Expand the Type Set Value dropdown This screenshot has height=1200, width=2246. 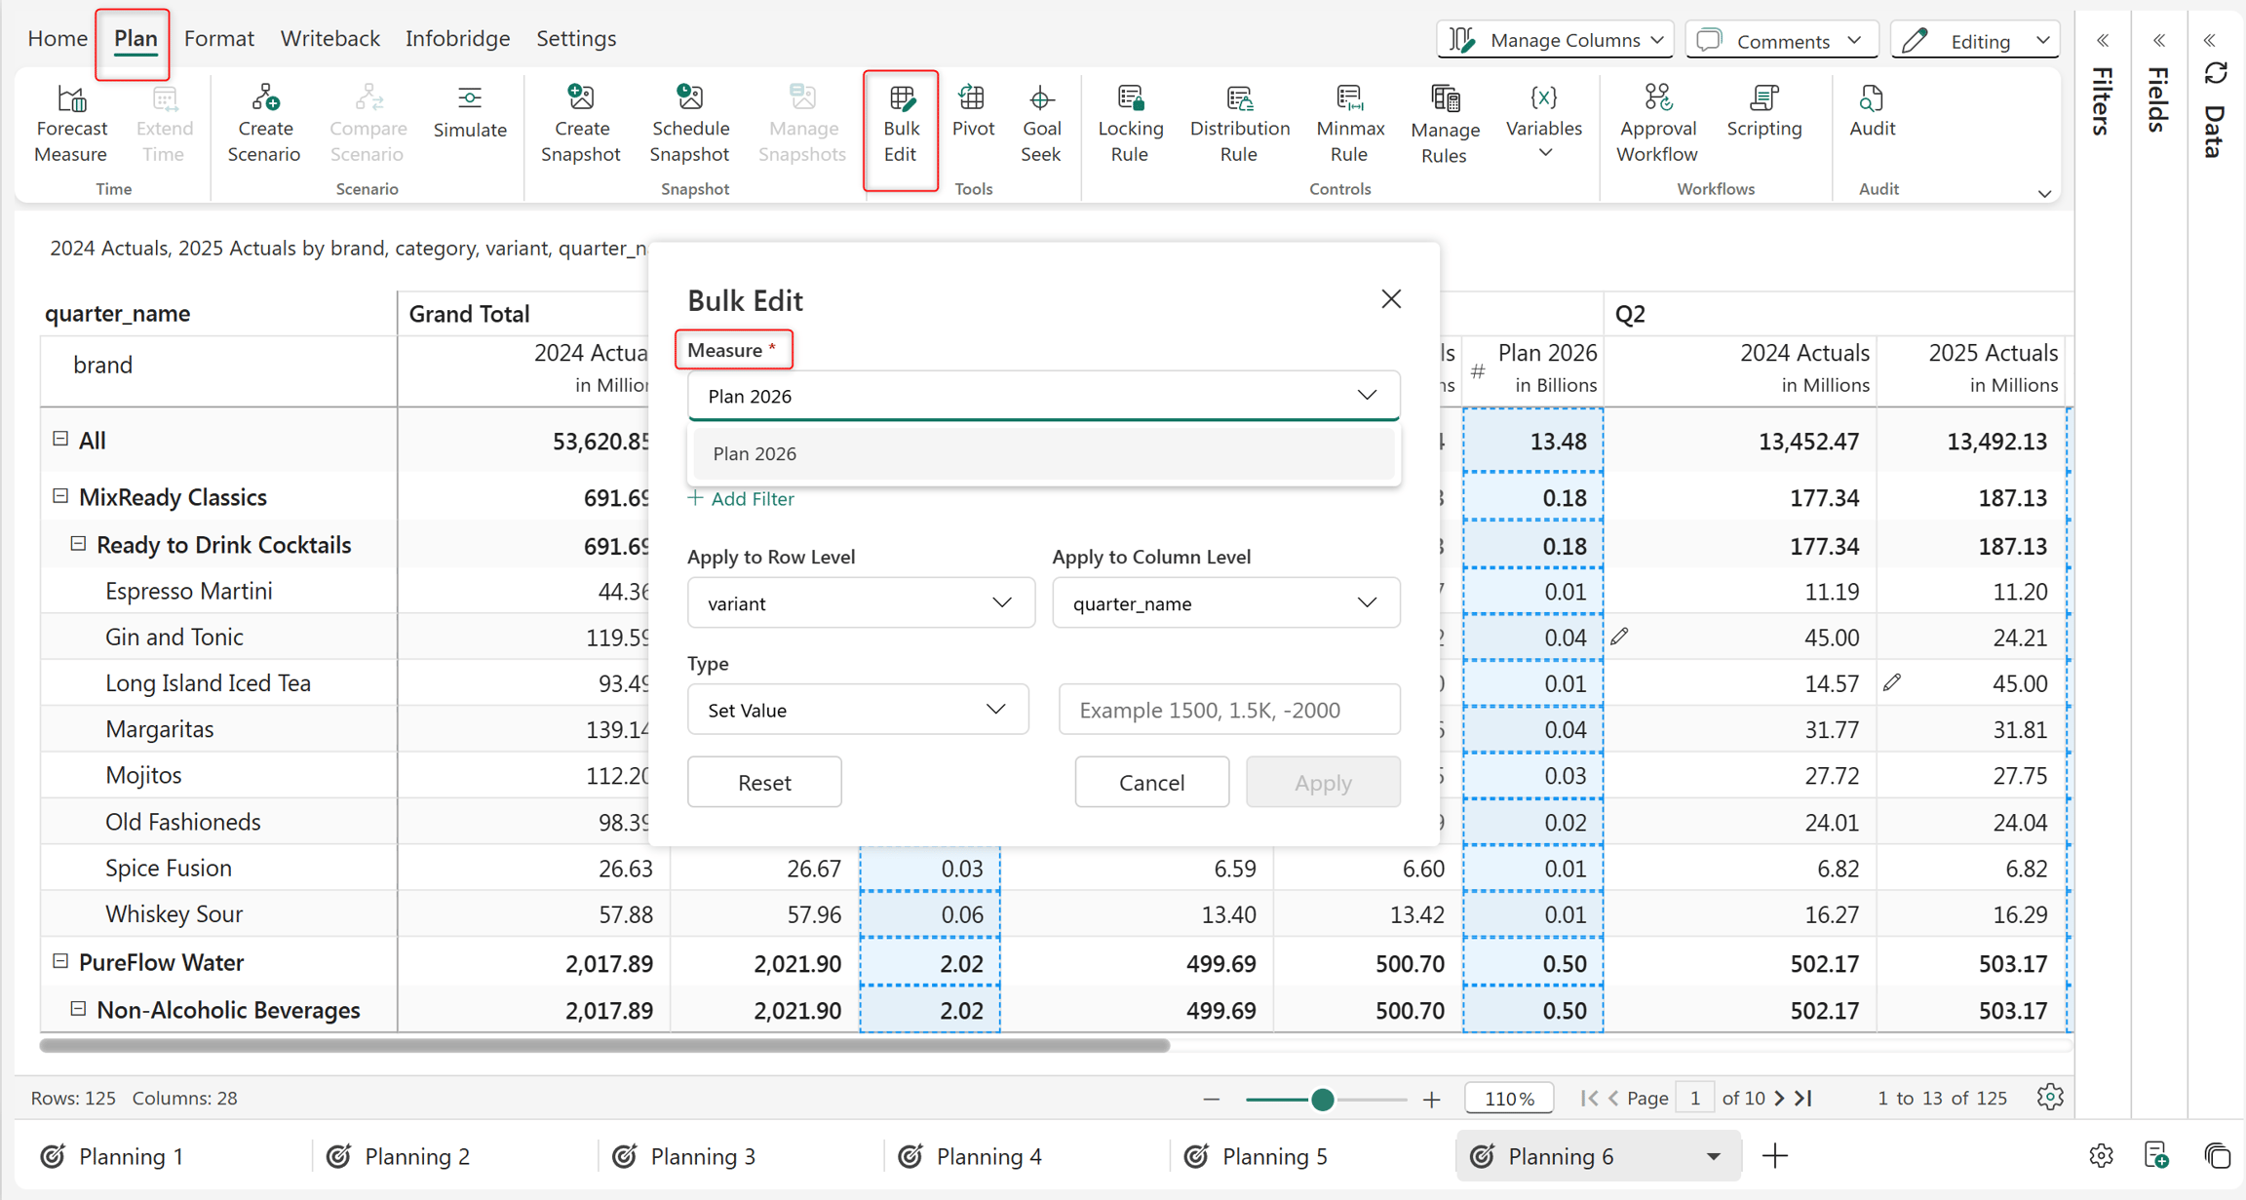pyautogui.click(x=858, y=709)
